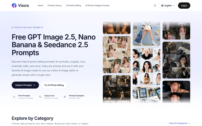The height and width of the screenshot is (126, 202).
Task: Click the AI PHOTO EDITING PROMPTS label
Action: [x=27, y=27]
